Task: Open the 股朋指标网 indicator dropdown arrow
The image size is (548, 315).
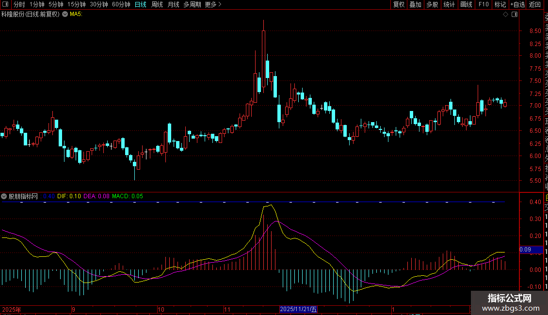Action: 4,196
